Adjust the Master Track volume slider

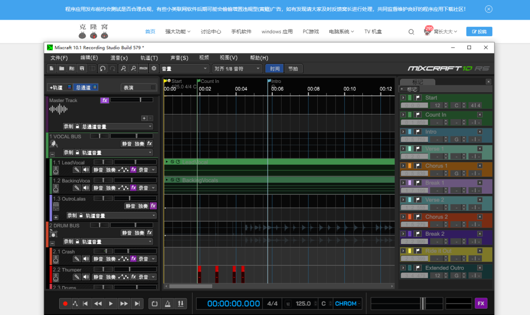coord(132,100)
